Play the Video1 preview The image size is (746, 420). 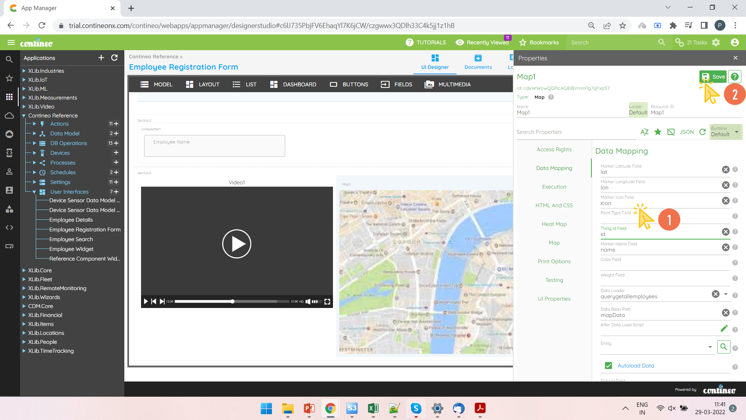click(x=237, y=244)
